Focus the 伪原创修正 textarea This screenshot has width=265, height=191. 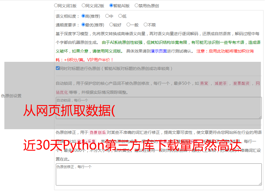pyautogui.click(x=159, y=174)
